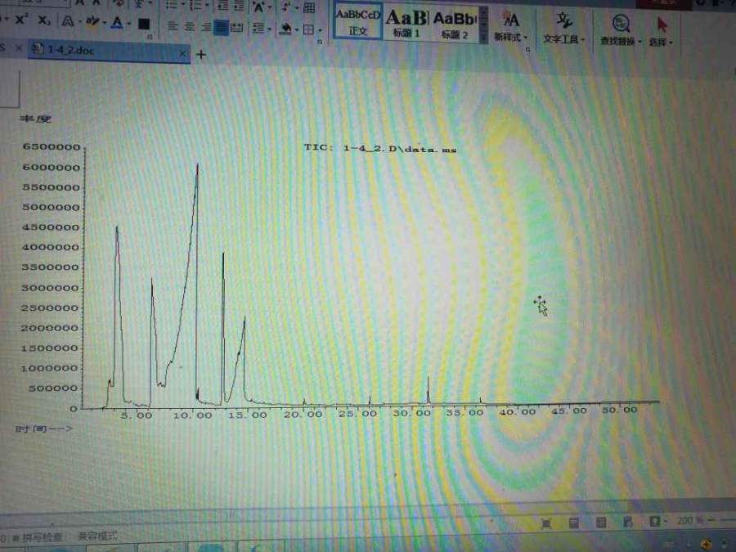Apply paragraph shading fill bucket
The width and height of the screenshot is (736, 552).
(x=285, y=29)
